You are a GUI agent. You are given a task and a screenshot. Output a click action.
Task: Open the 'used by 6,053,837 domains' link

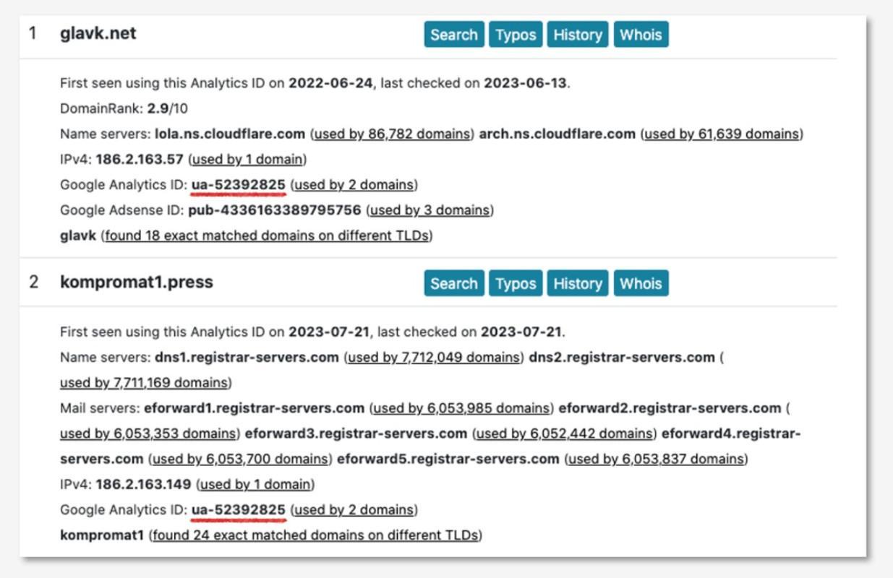click(656, 460)
